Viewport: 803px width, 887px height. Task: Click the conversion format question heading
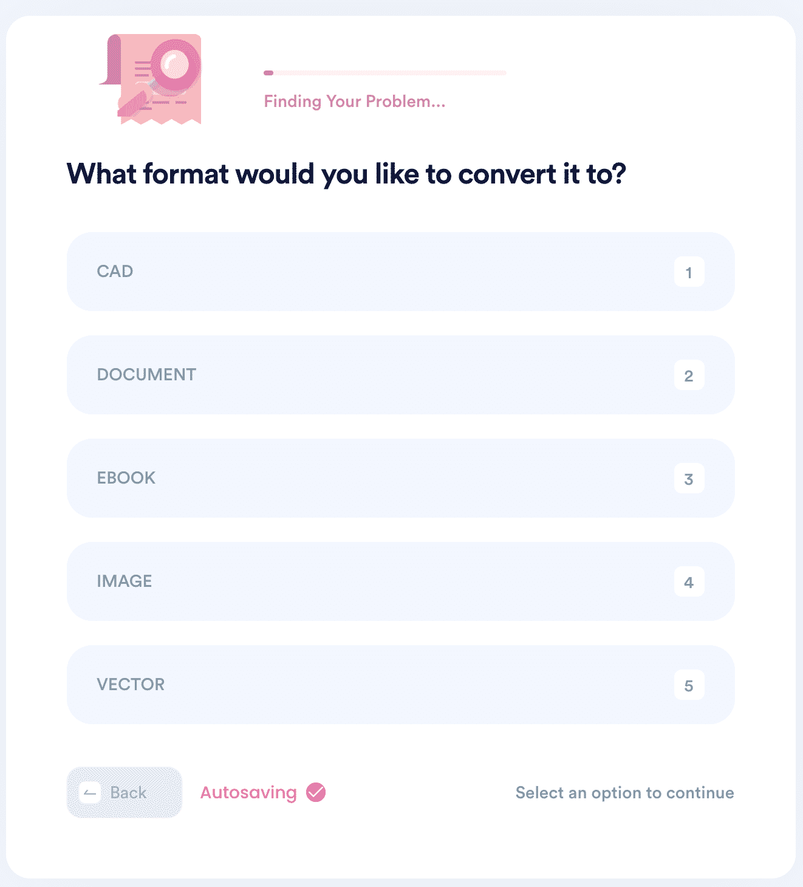[346, 174]
